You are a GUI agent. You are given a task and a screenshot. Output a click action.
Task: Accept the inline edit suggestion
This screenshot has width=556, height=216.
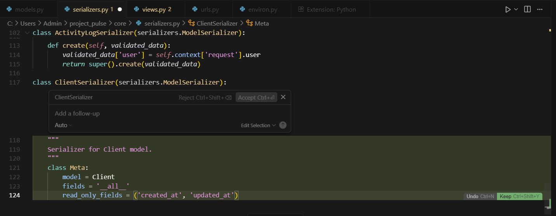[256, 98]
